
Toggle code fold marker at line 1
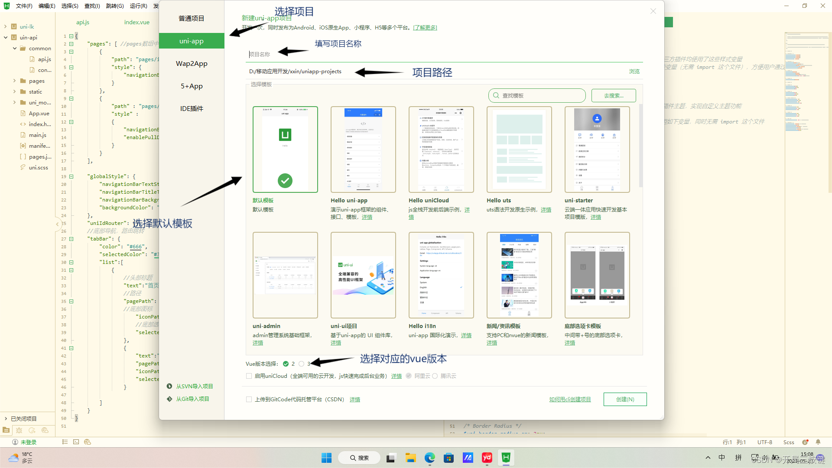coord(71,36)
